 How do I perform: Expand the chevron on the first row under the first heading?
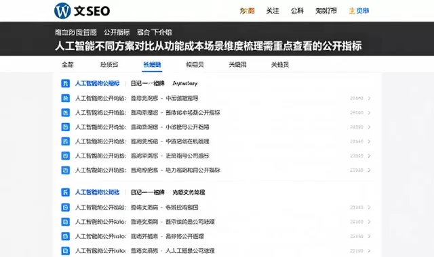(369, 98)
